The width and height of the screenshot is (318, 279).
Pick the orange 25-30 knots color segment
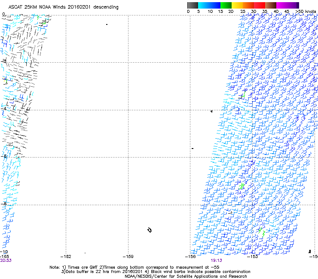coord(248,5)
